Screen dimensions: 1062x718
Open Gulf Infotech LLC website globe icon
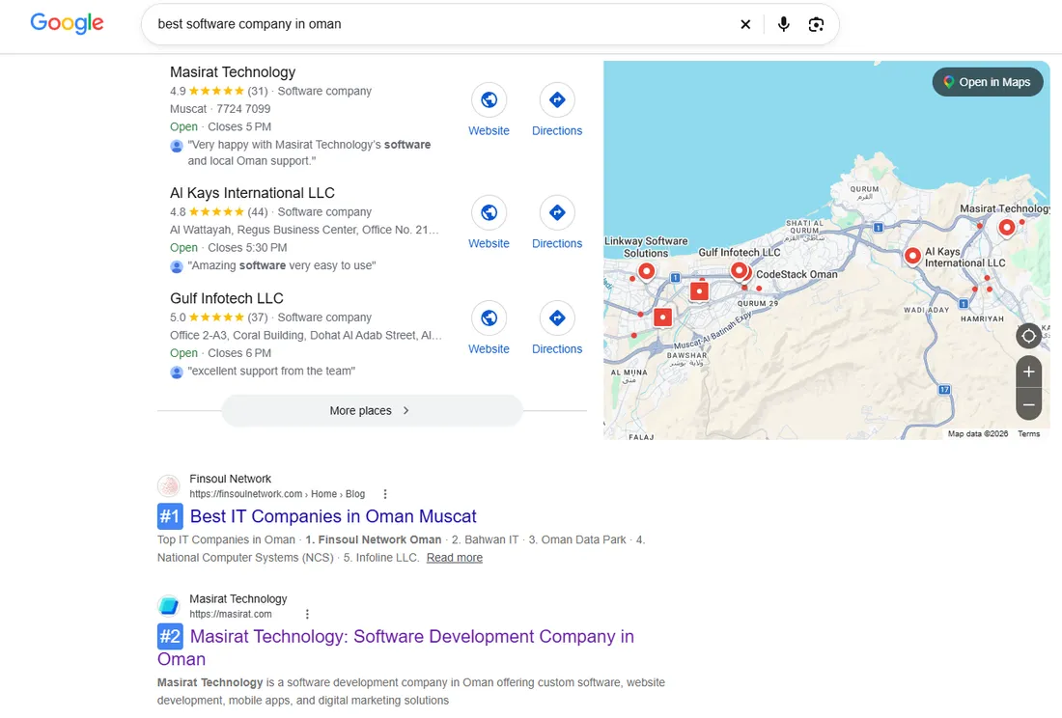pyautogui.click(x=489, y=318)
